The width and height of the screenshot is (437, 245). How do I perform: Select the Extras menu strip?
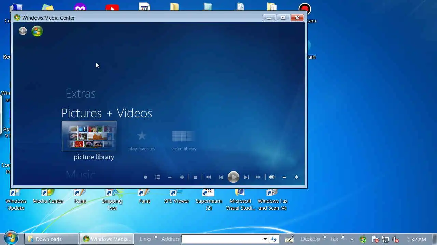pos(81,93)
